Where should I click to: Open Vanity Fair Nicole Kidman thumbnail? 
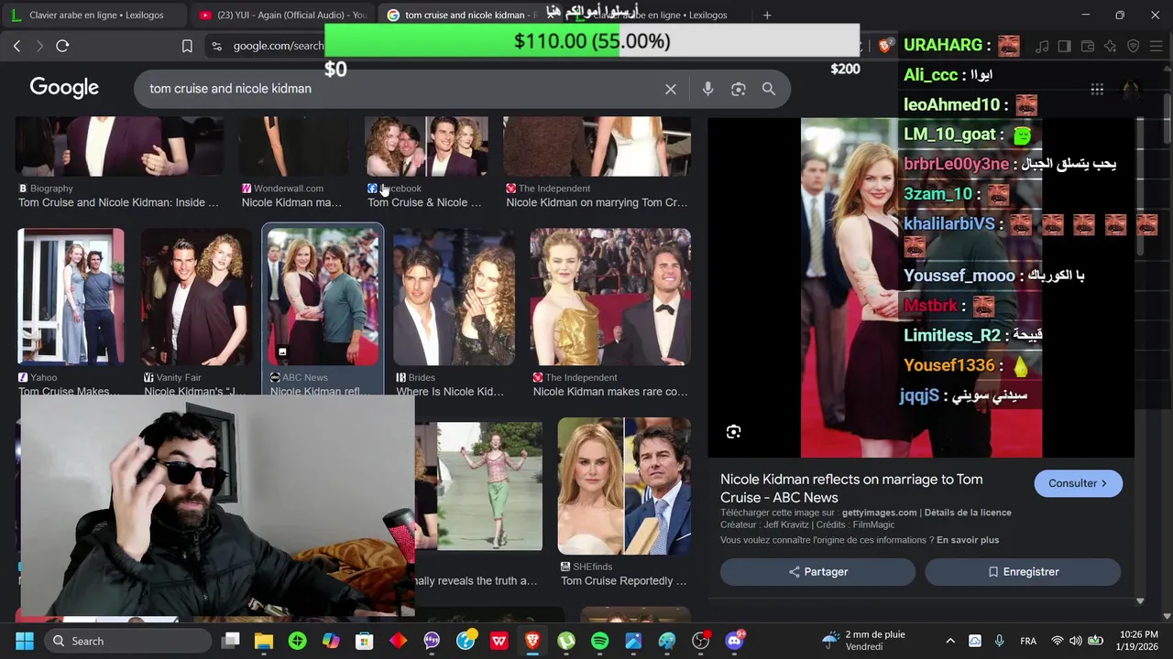pyautogui.click(x=196, y=297)
